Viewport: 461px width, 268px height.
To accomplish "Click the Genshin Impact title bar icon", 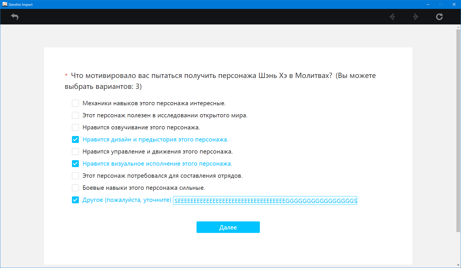I will pyautogui.click(x=5, y=4).
